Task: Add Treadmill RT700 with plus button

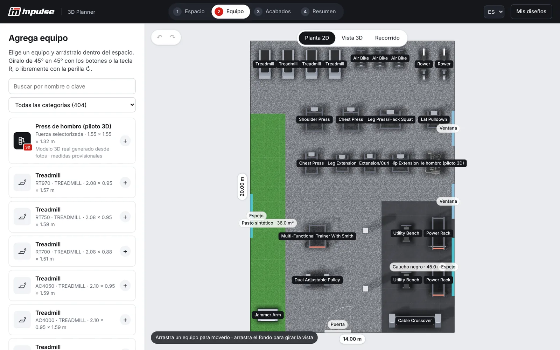Action: click(x=125, y=251)
